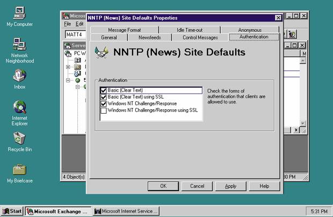This screenshot has height=217, width=333.
Task: Open the Start menu
Action: point(12,211)
